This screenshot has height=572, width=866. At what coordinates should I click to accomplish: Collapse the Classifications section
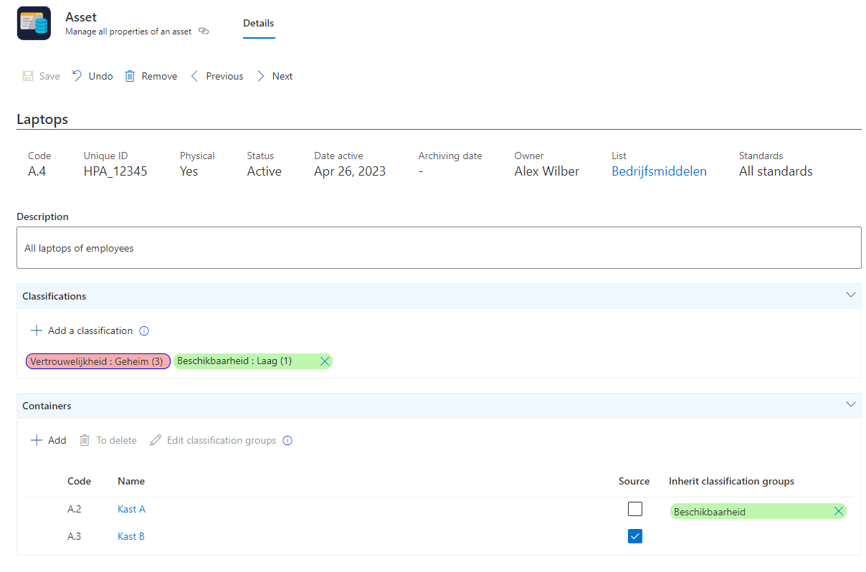(851, 295)
